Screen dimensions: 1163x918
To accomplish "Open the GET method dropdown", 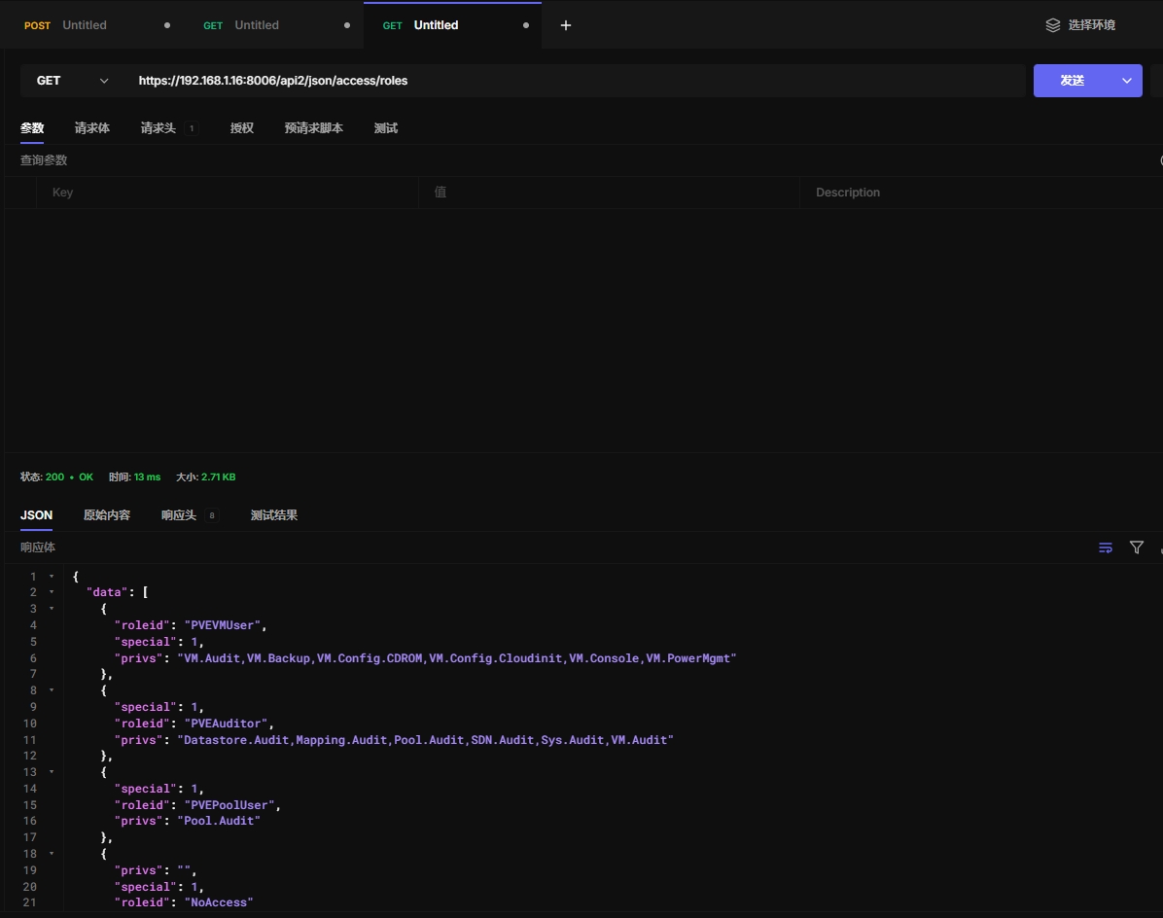I will [x=72, y=81].
